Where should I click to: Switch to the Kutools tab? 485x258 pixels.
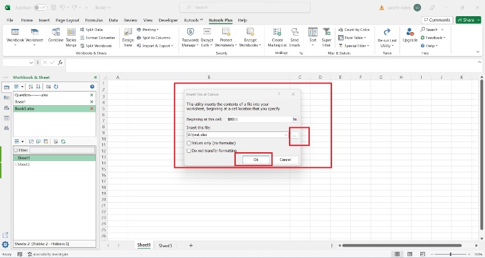(193, 20)
